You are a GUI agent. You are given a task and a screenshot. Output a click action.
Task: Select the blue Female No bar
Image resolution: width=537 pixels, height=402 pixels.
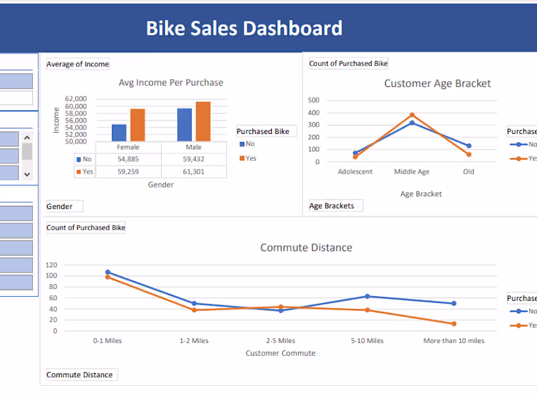pos(119,133)
